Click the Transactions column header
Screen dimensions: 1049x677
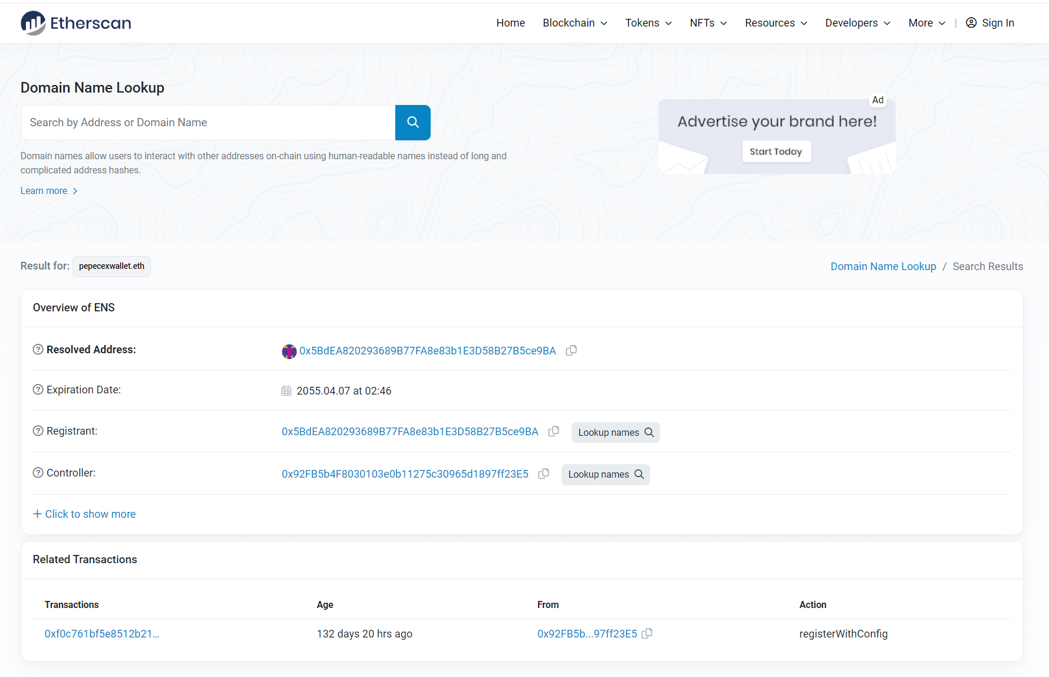click(x=72, y=604)
